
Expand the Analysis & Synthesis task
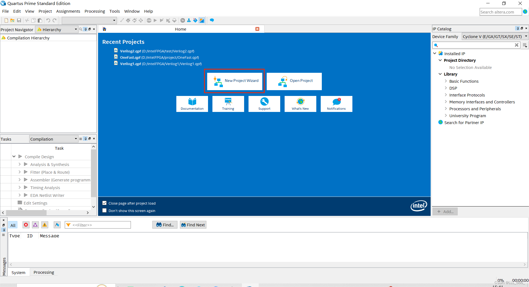[20, 164]
